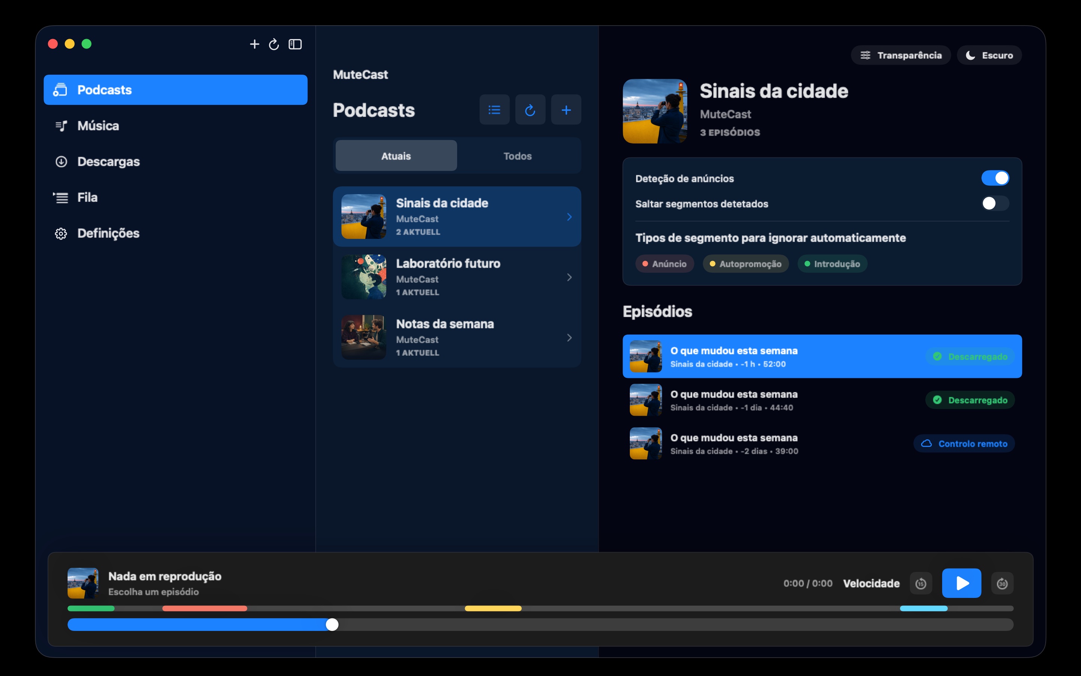Click the blue Play button
The image size is (1081, 676).
pyautogui.click(x=961, y=583)
